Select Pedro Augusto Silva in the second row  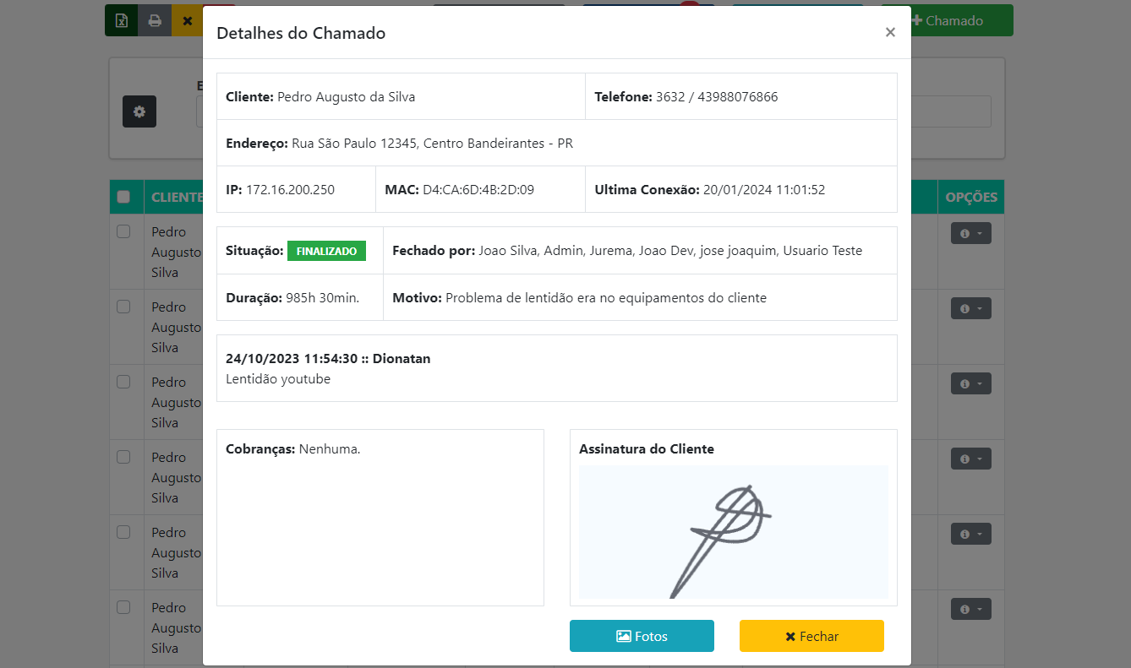(123, 307)
